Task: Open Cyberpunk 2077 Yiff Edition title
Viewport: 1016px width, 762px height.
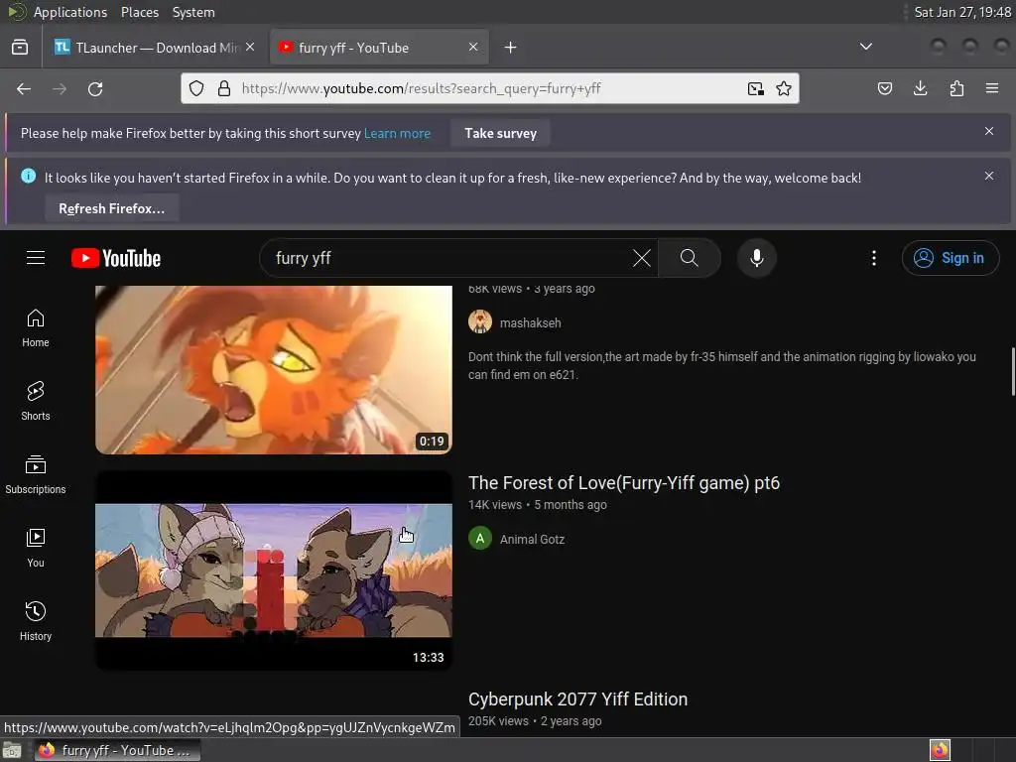Action: click(x=577, y=699)
